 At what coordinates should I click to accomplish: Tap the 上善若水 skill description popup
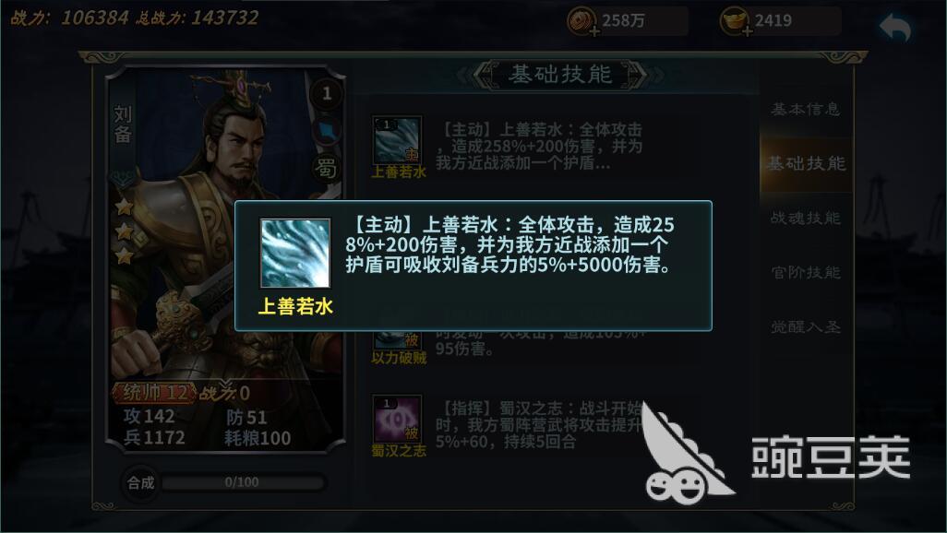473,266
